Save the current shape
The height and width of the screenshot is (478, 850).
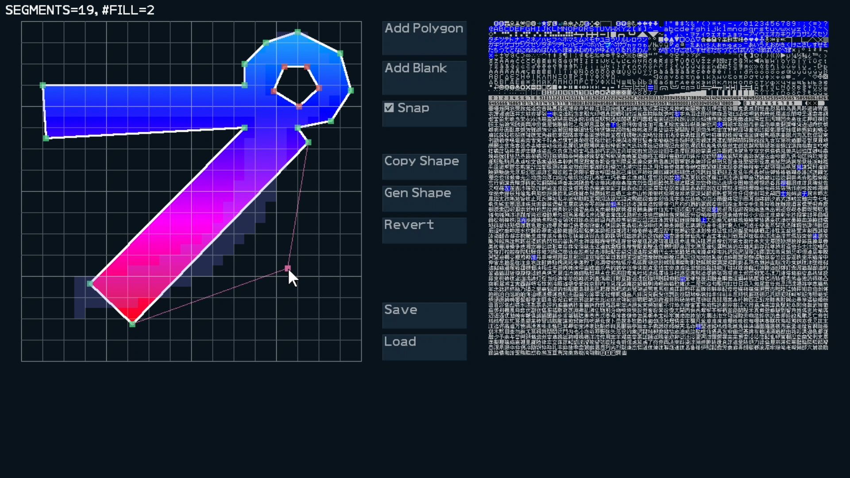[x=424, y=316]
